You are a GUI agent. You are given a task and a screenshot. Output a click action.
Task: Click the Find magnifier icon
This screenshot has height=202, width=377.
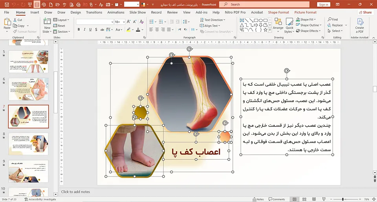[x=329, y=20]
